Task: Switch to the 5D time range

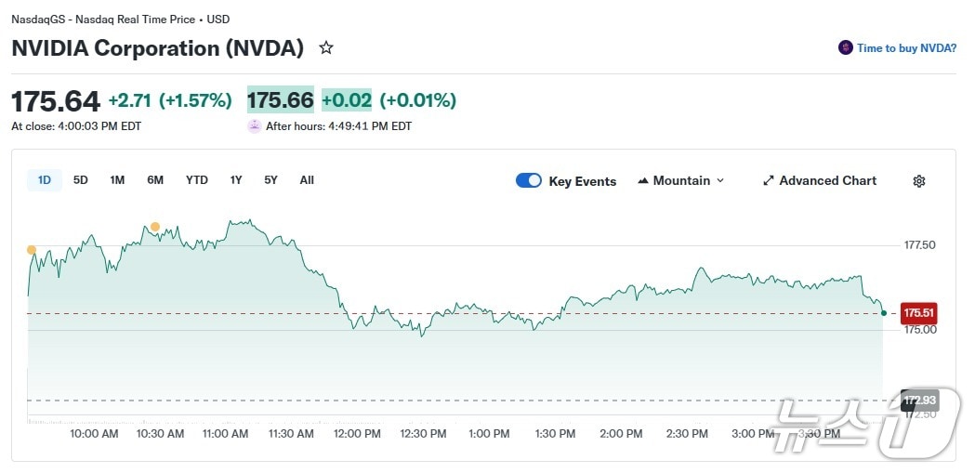Action: (81, 180)
